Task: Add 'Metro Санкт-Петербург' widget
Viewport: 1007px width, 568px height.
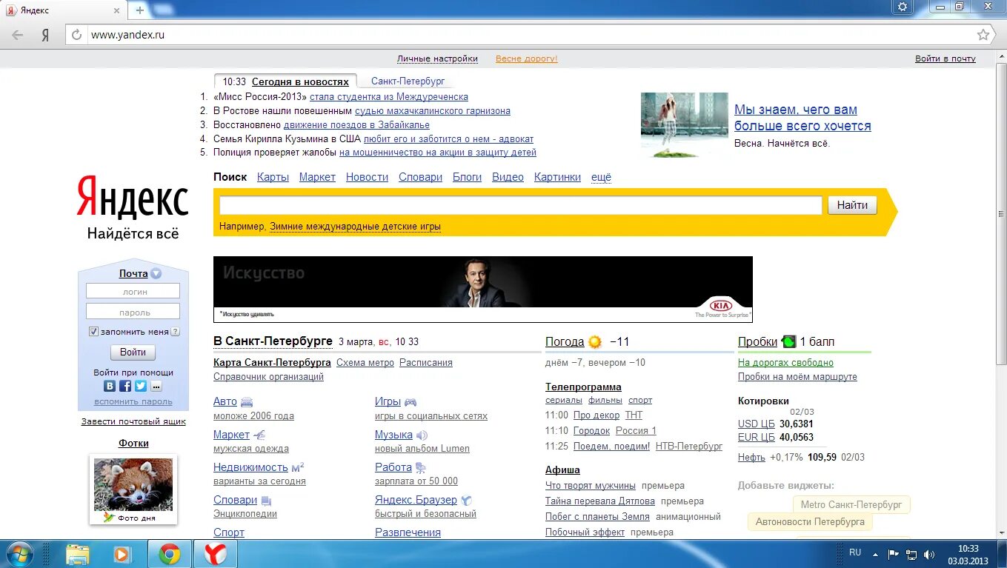Action: pos(851,504)
